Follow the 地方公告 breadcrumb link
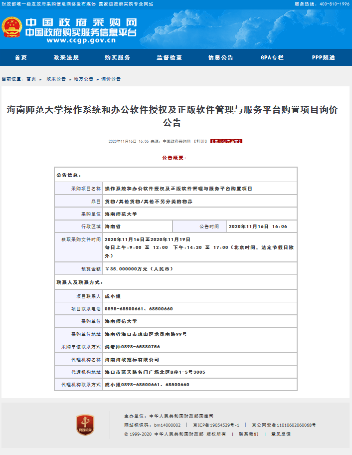The image size is (352, 455). click(83, 79)
